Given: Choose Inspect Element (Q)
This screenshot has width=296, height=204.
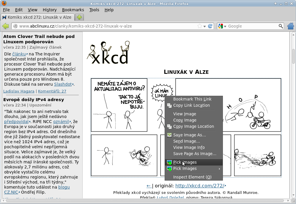Looking at the screenshot, I should (194, 177).
